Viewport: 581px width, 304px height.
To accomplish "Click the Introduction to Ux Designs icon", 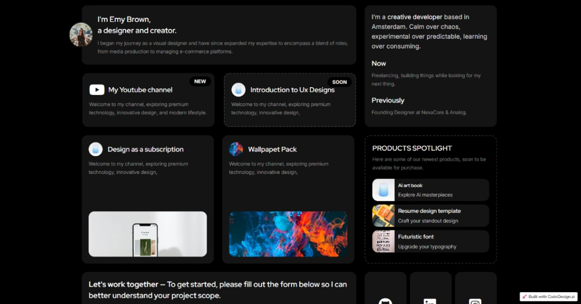I will click(239, 90).
